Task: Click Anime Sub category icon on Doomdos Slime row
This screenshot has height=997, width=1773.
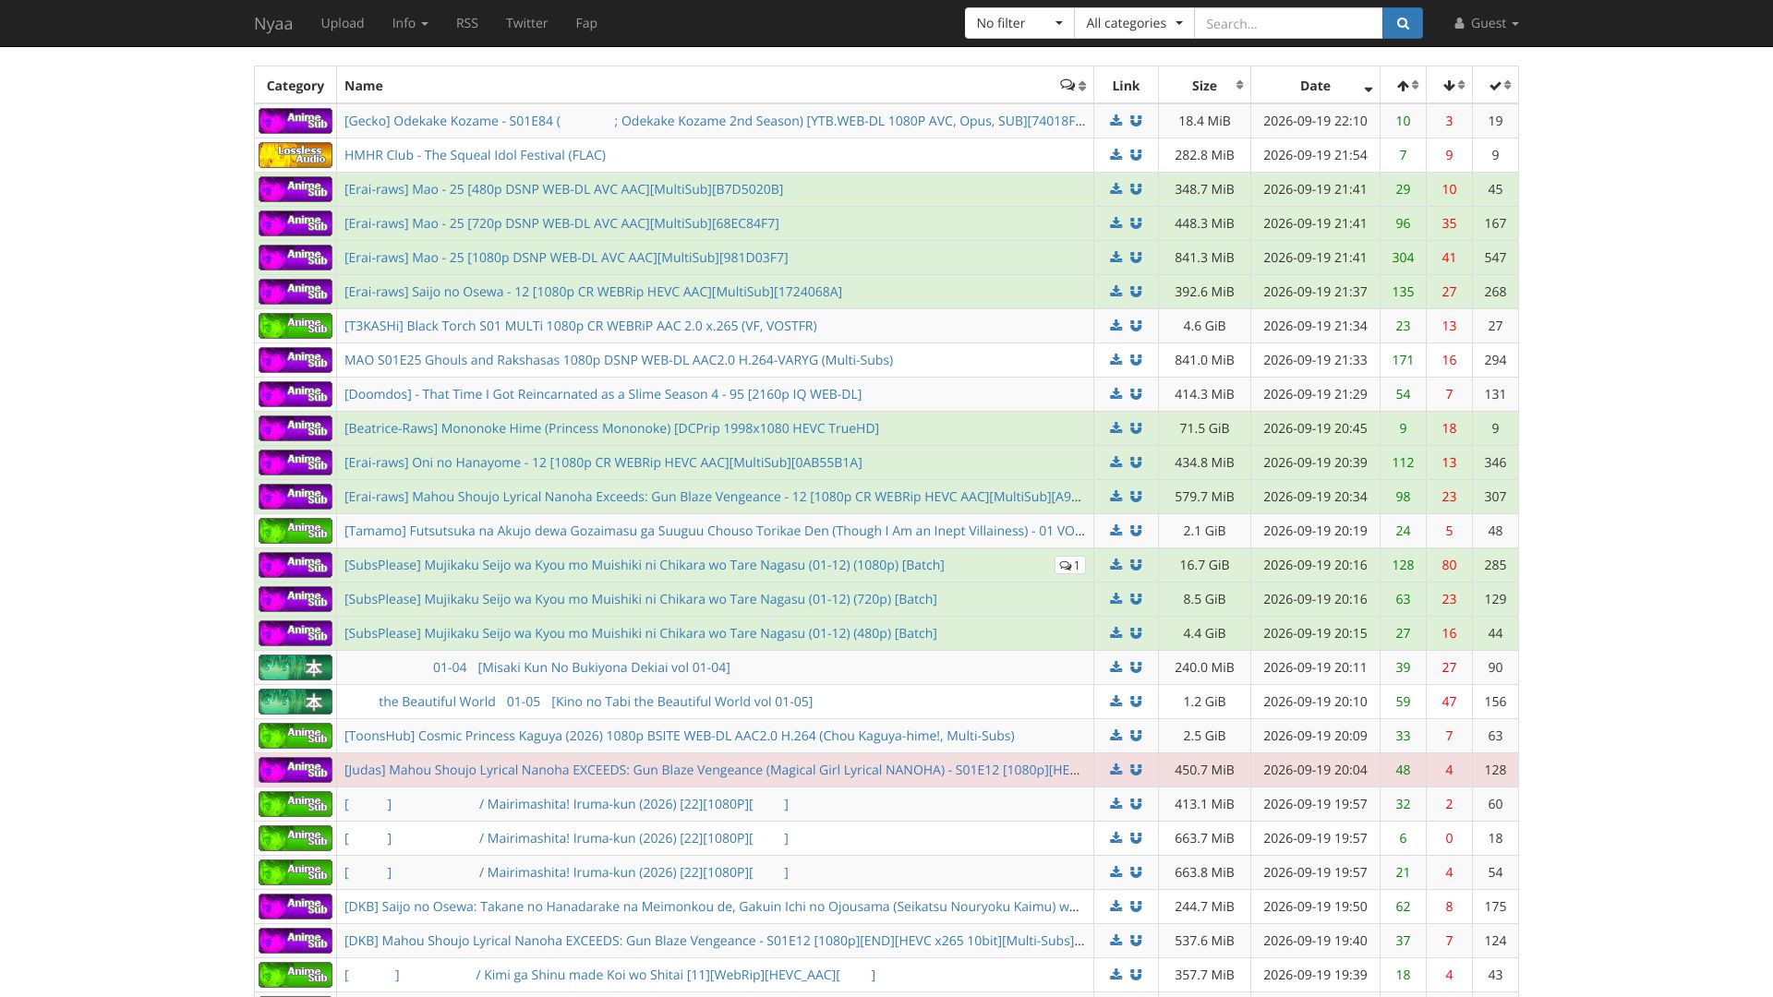Action: (295, 394)
